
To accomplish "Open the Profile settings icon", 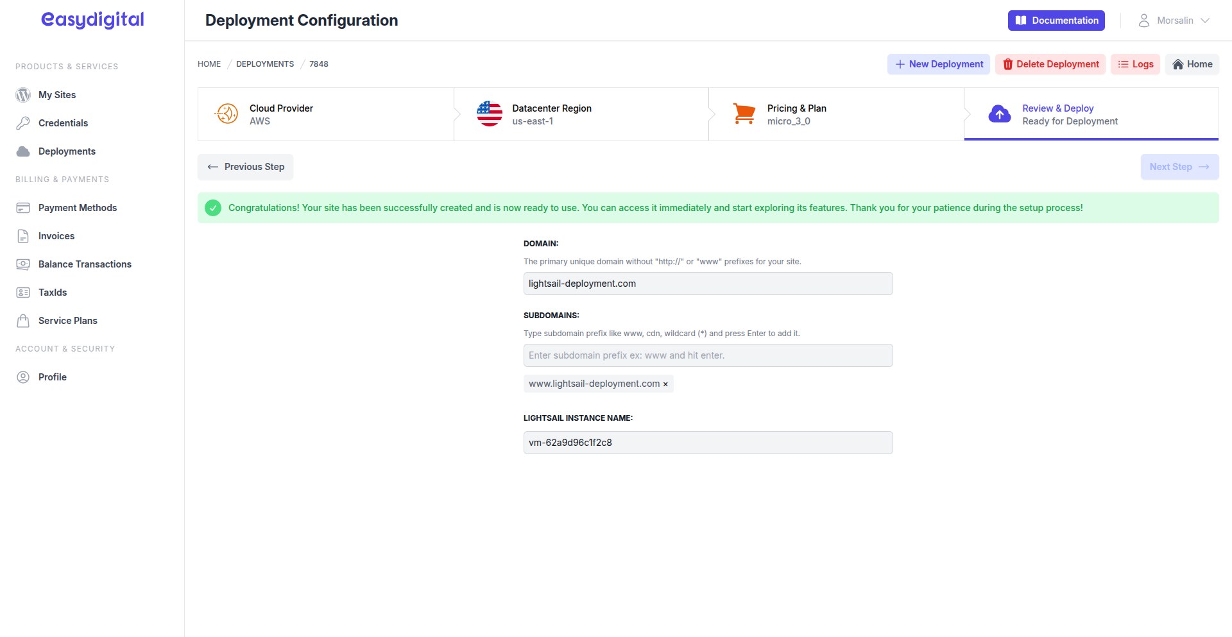I will (23, 377).
